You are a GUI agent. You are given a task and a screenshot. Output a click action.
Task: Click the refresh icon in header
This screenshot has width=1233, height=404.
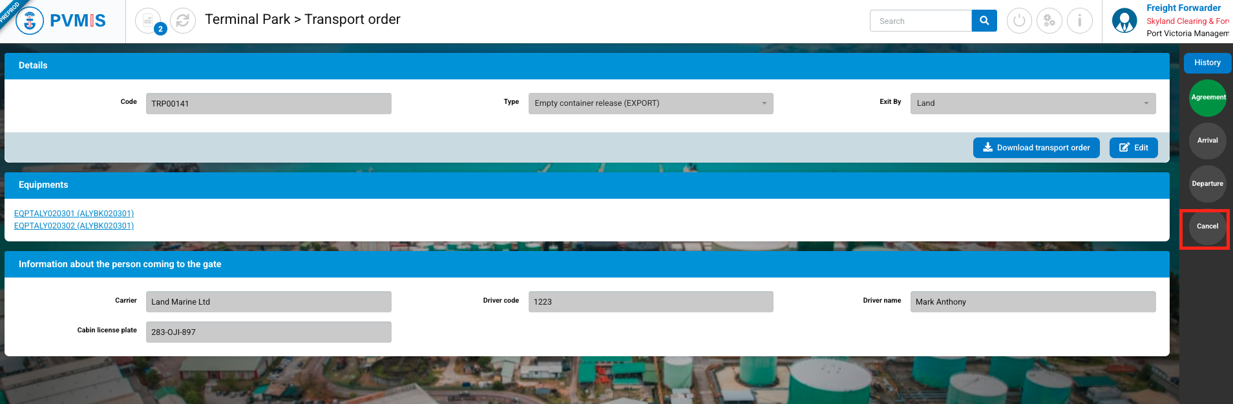pos(183,21)
